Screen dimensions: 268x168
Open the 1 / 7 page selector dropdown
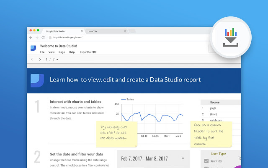tap(52, 60)
